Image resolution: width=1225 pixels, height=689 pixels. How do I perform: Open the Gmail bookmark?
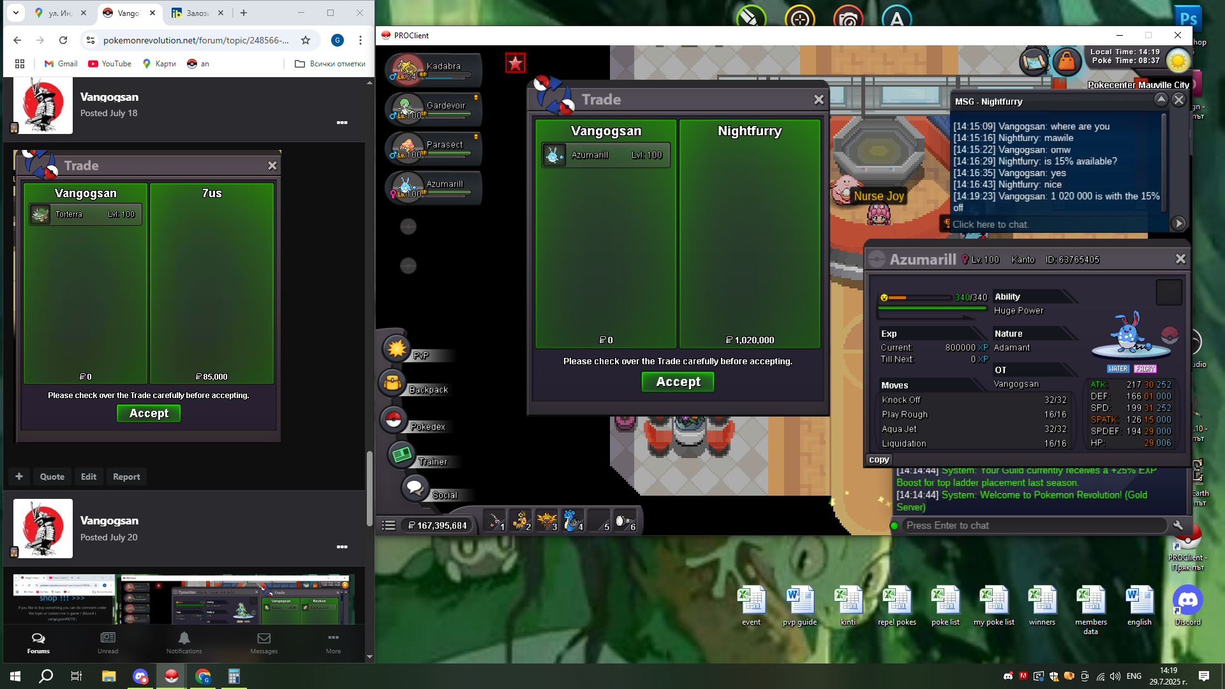tap(61, 64)
